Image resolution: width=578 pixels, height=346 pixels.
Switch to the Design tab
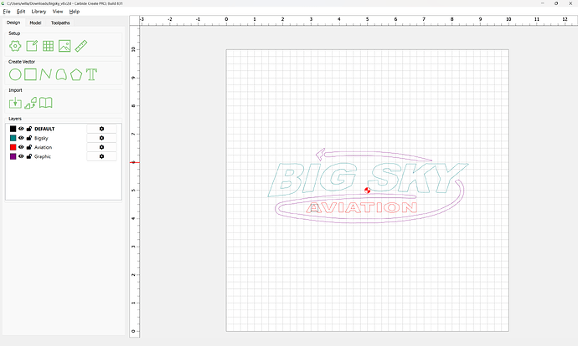pyautogui.click(x=13, y=23)
